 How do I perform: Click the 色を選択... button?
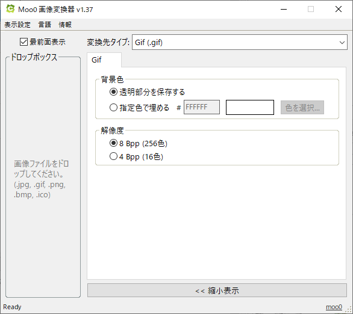coord(302,108)
